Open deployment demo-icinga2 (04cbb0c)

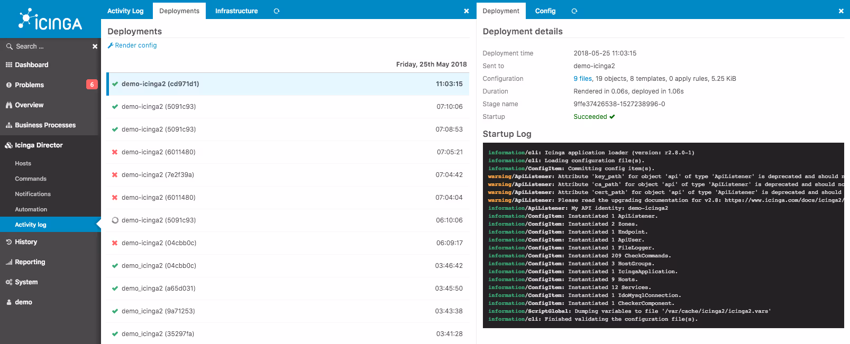tap(288, 243)
